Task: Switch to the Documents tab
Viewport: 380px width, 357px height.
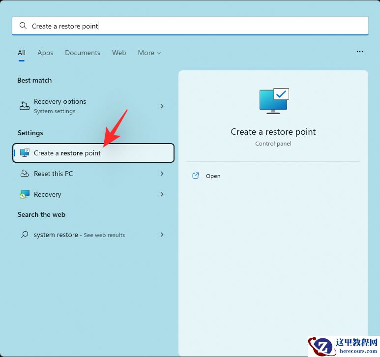Action: pos(83,53)
